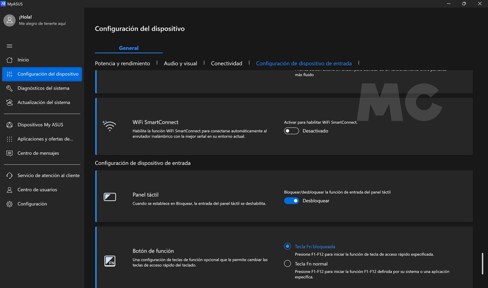Click the user profile avatar
The height and width of the screenshot is (288, 488).
[10, 20]
